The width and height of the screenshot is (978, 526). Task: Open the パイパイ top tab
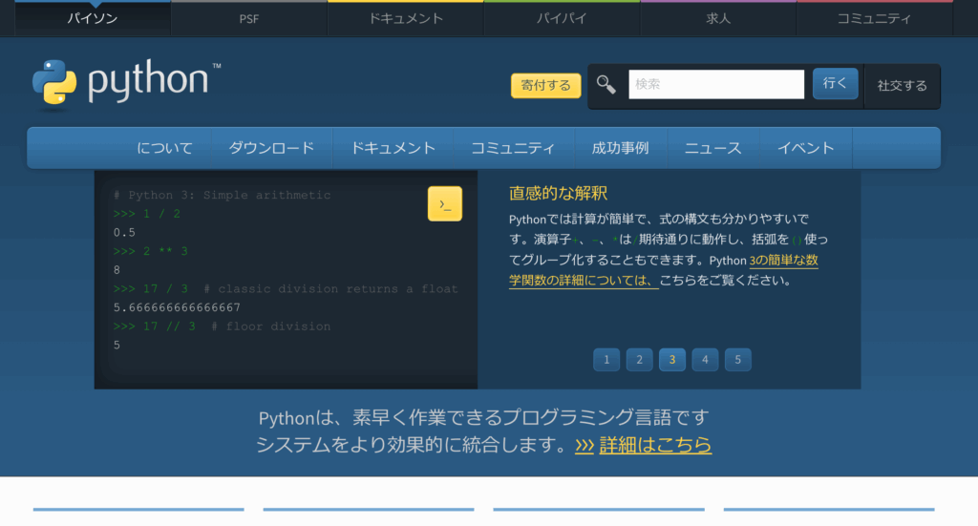(x=562, y=18)
